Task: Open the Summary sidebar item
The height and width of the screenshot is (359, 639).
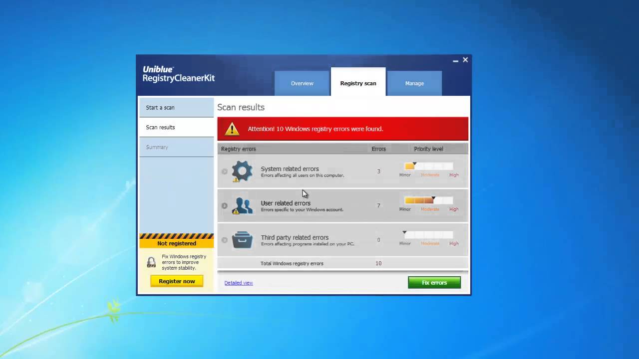Action: pyautogui.click(x=176, y=147)
